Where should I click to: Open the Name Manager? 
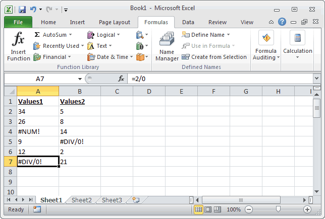click(167, 46)
